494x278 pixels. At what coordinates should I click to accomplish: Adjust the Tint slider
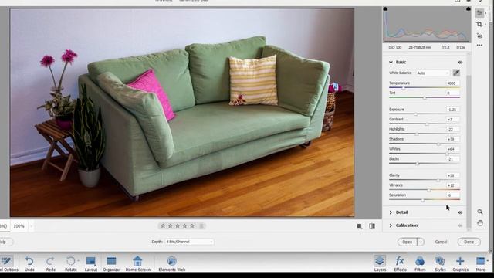pyautogui.click(x=425, y=97)
